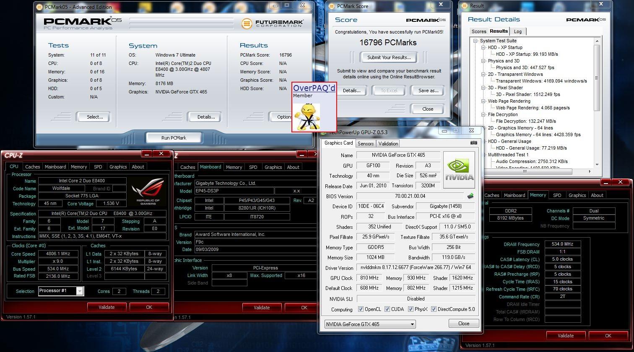This screenshot has height=352, width=634.
Task: Open the Log tab in Result Details
Action: pos(518,31)
